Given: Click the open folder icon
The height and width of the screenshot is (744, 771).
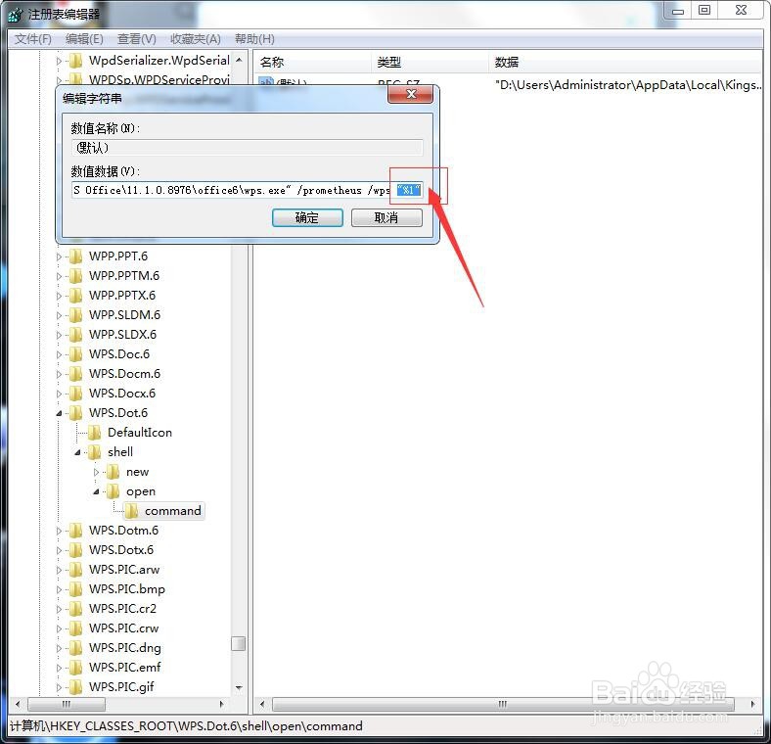Looking at the screenshot, I should (x=113, y=491).
